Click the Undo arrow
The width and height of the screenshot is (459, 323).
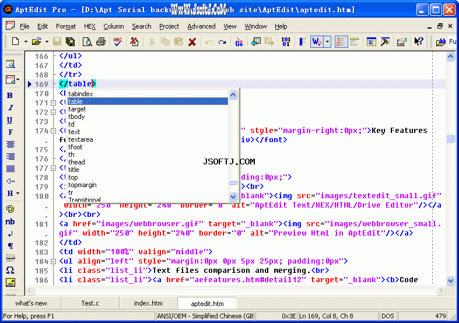click(209, 42)
